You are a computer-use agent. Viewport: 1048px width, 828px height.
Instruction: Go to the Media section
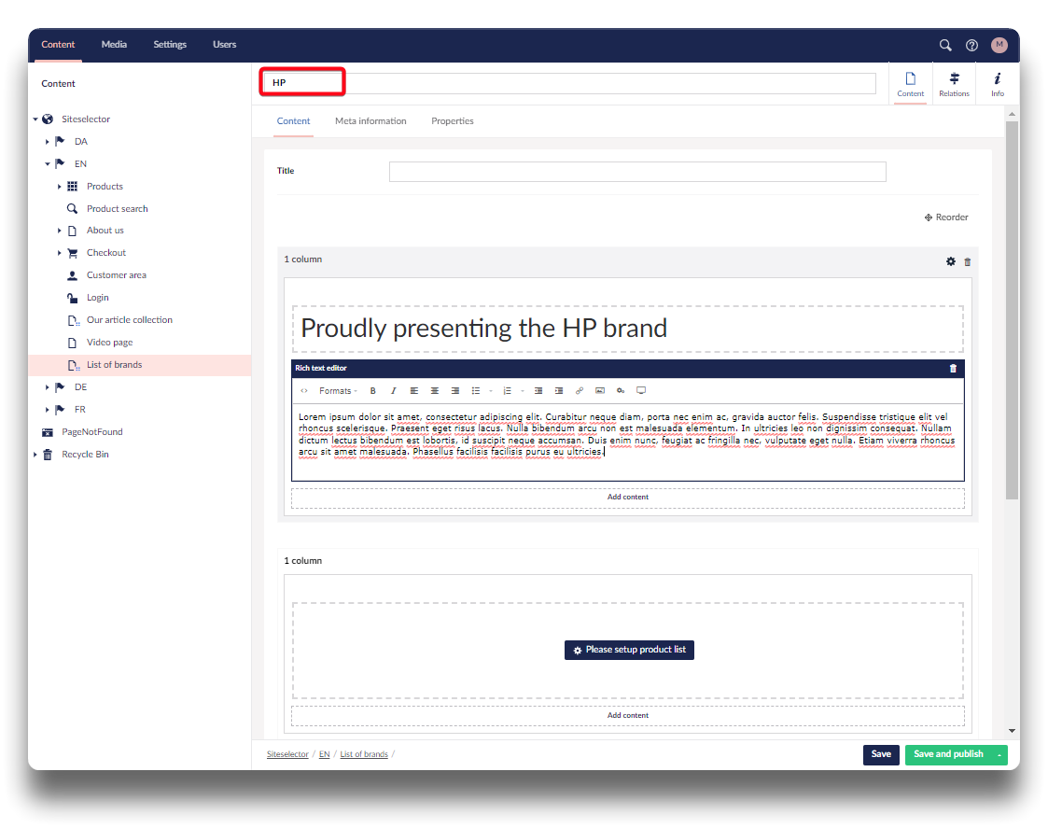coord(114,45)
